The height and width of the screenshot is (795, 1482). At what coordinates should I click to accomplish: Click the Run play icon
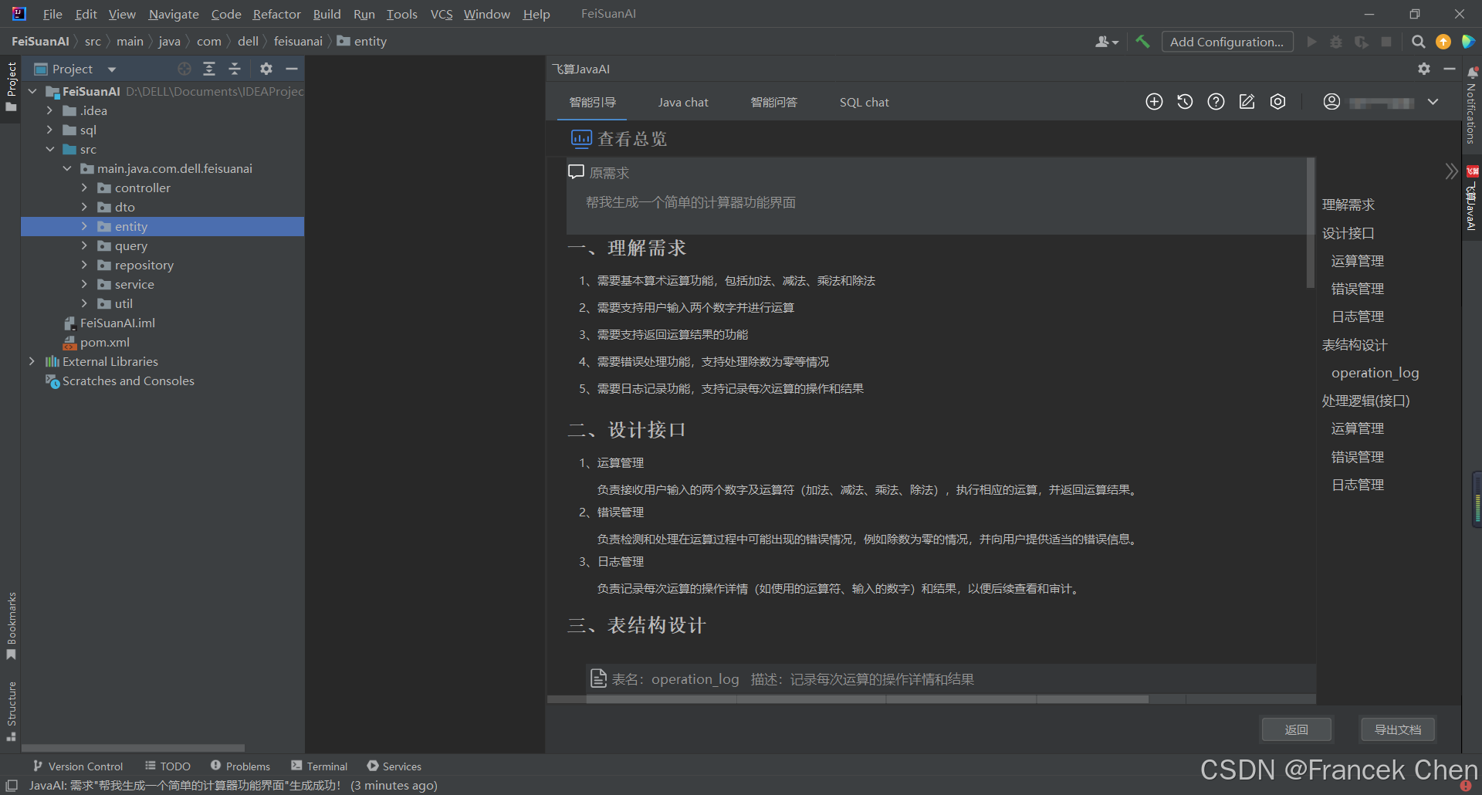[x=1312, y=42]
